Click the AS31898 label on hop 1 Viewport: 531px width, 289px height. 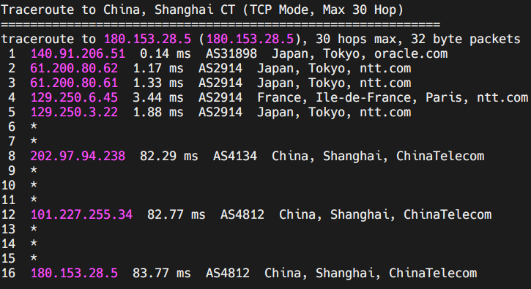coord(231,54)
